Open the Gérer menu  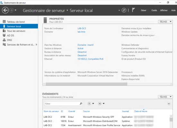click(144, 10)
